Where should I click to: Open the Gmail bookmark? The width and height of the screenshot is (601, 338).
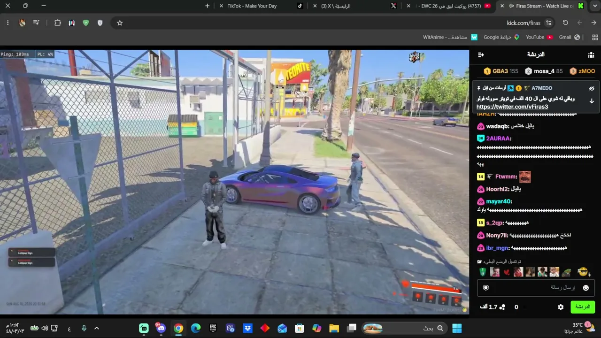coord(570,37)
